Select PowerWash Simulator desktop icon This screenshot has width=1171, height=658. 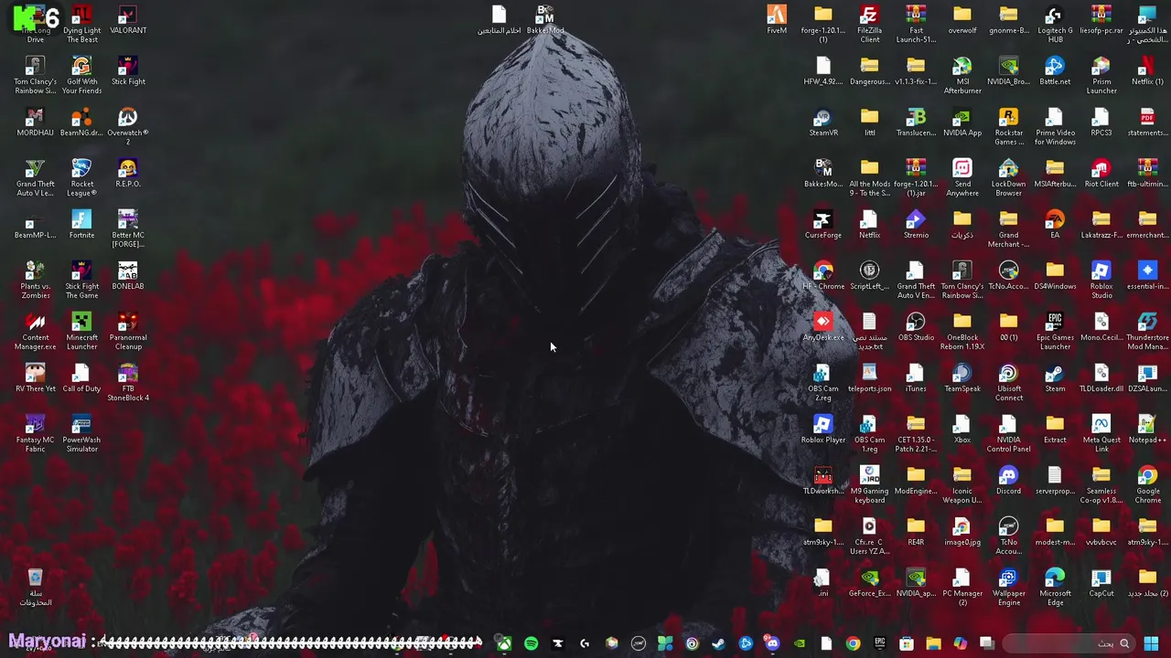click(x=81, y=434)
